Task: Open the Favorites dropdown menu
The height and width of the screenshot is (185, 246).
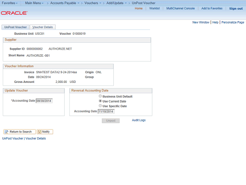Action: click(x=10, y=3)
